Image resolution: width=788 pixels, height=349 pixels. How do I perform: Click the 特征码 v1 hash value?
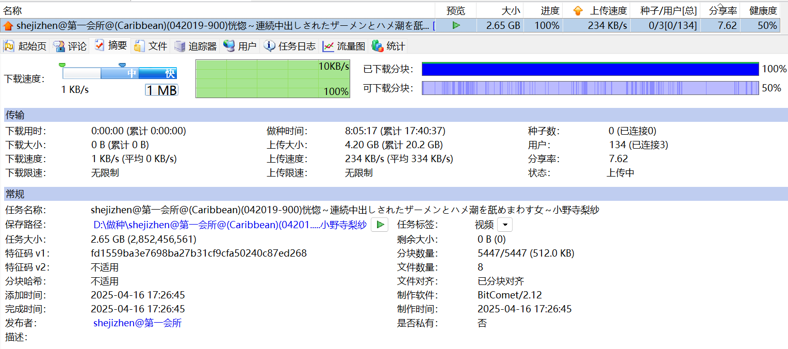(199, 253)
